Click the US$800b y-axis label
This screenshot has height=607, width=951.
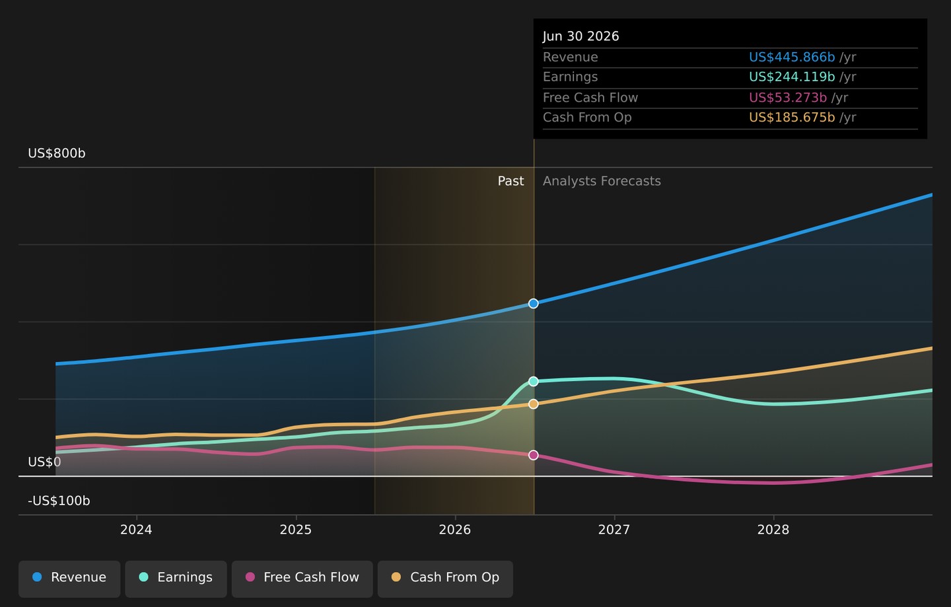[x=57, y=154]
